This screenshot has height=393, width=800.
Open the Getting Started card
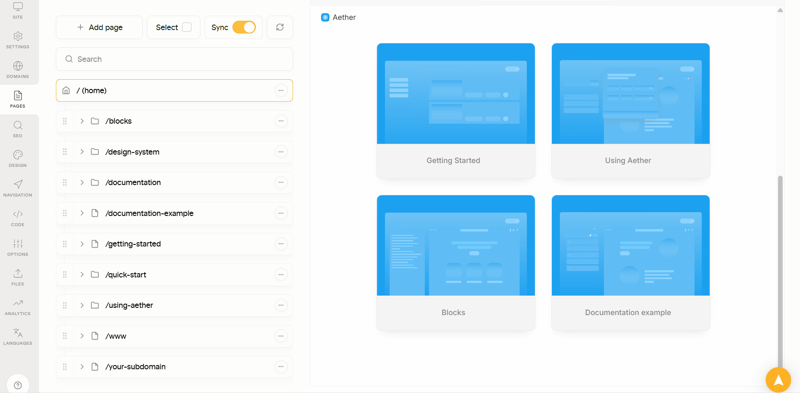tap(456, 111)
